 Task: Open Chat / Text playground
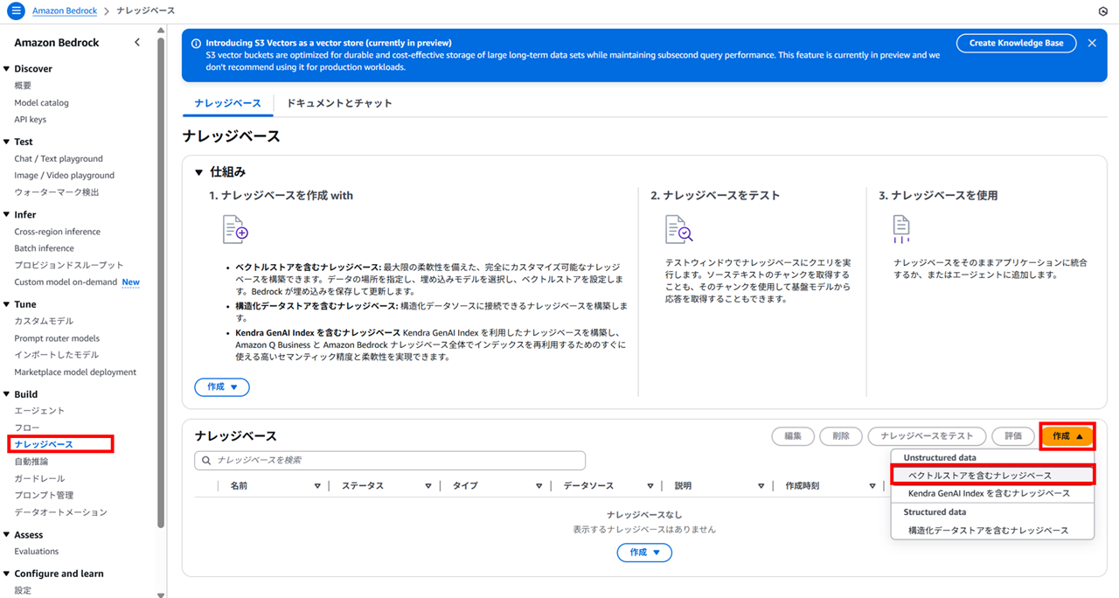click(59, 158)
